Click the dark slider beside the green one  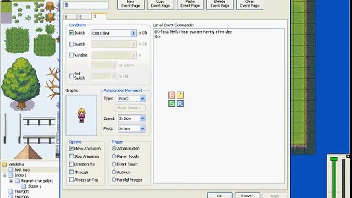tap(343, 178)
